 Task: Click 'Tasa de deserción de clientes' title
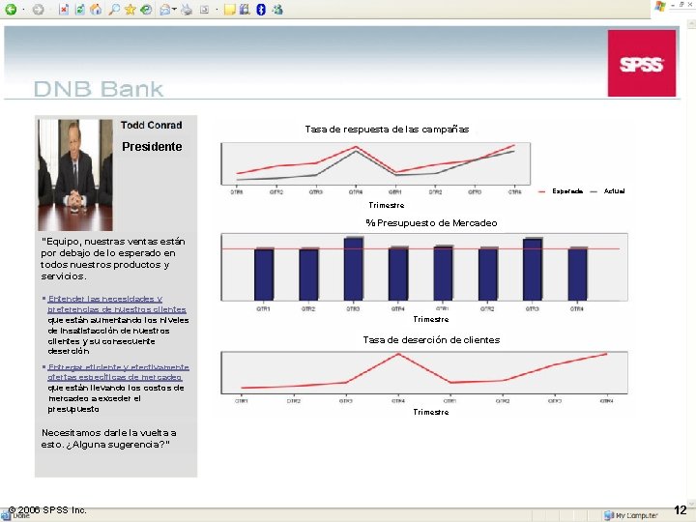pos(431,340)
